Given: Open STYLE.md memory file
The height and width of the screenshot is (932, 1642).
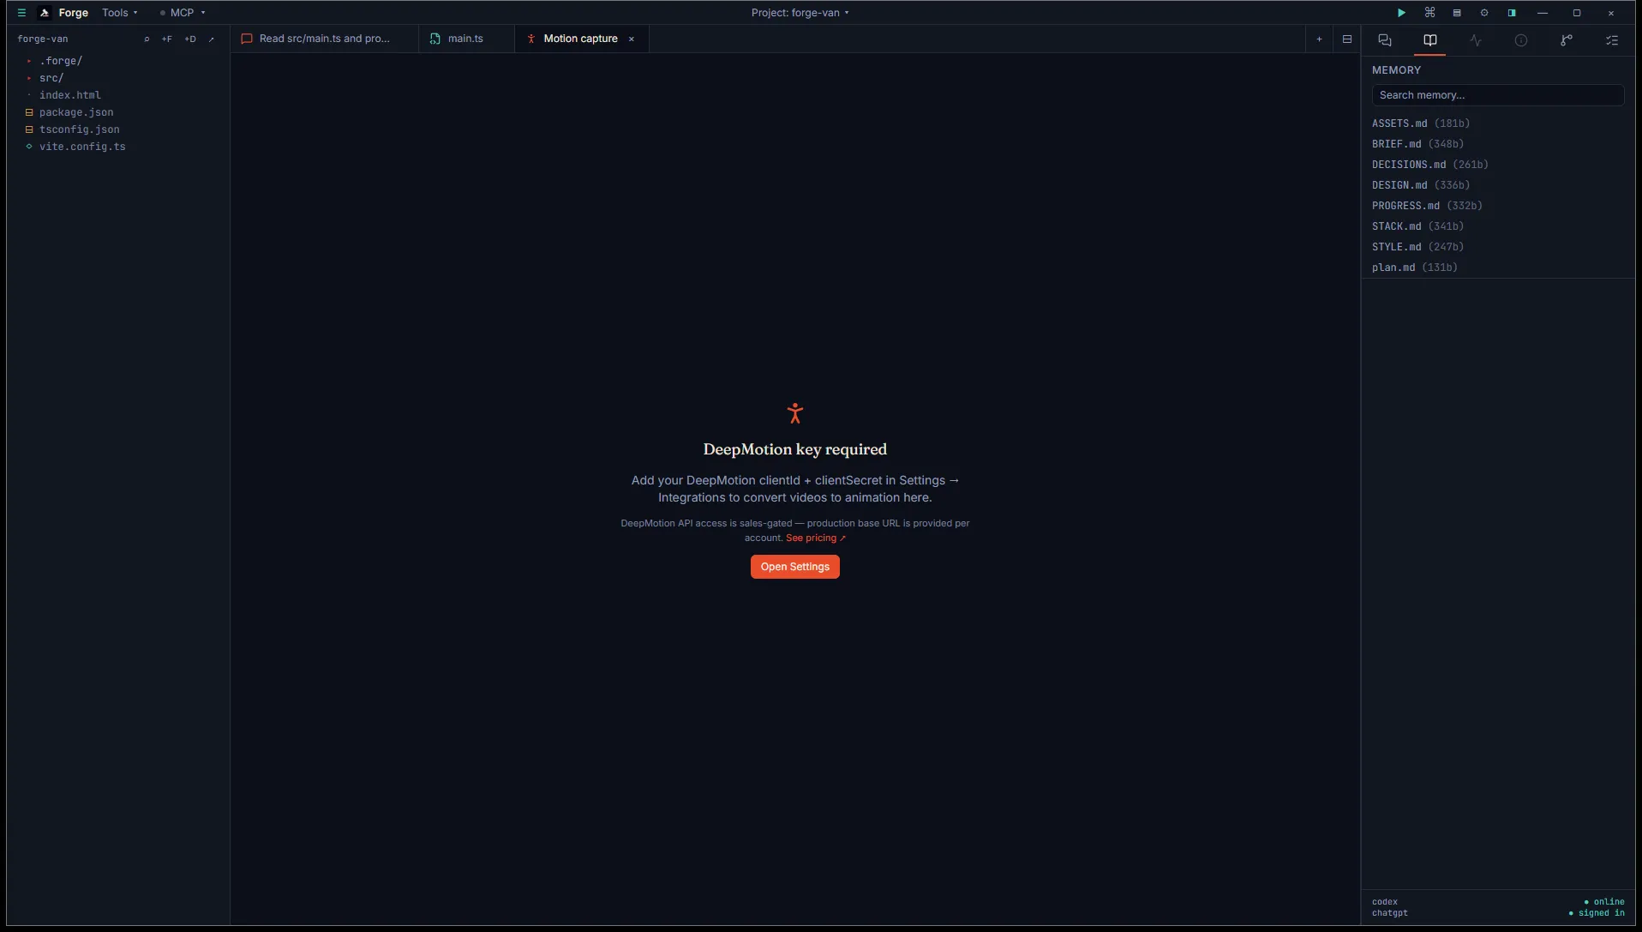Looking at the screenshot, I should pos(1417,247).
